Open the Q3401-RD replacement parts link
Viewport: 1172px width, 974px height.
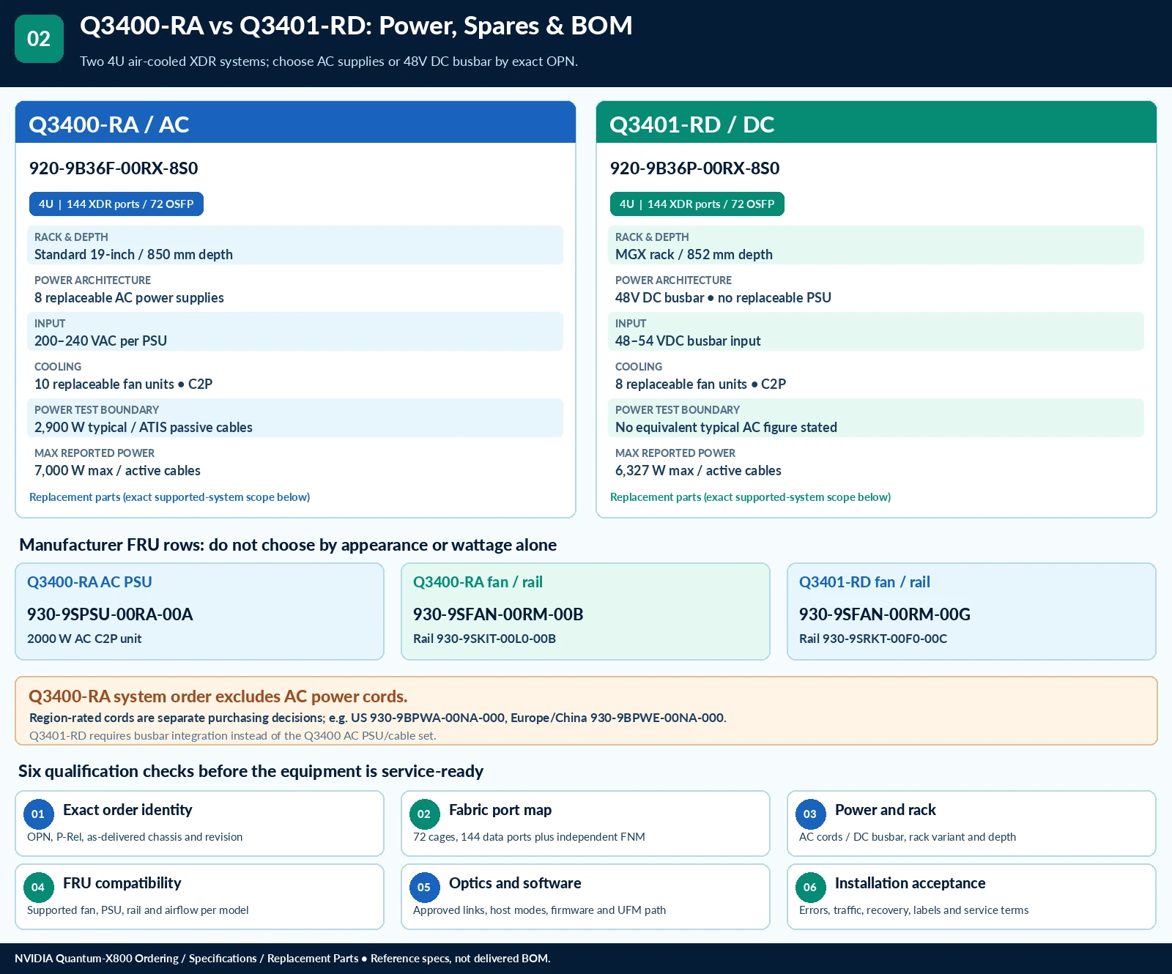coord(750,497)
